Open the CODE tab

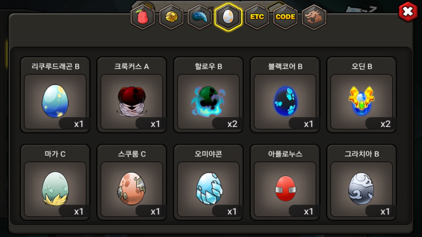point(285,17)
